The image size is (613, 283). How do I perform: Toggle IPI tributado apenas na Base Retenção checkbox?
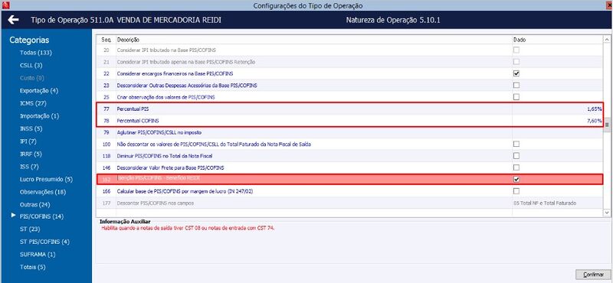516,62
